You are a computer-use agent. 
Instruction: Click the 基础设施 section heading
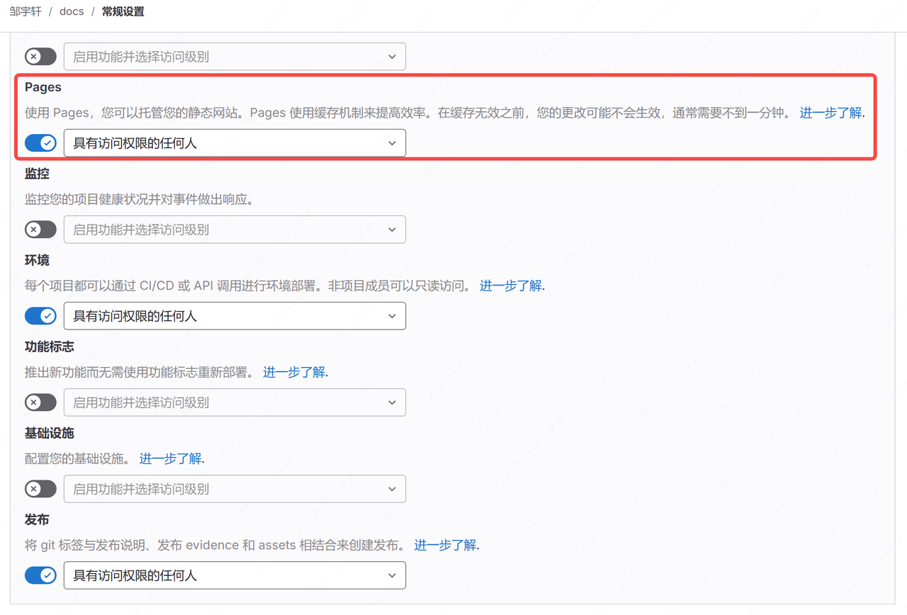click(50, 433)
